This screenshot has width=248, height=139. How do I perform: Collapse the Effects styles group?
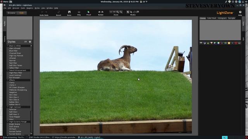(x=8, y=80)
